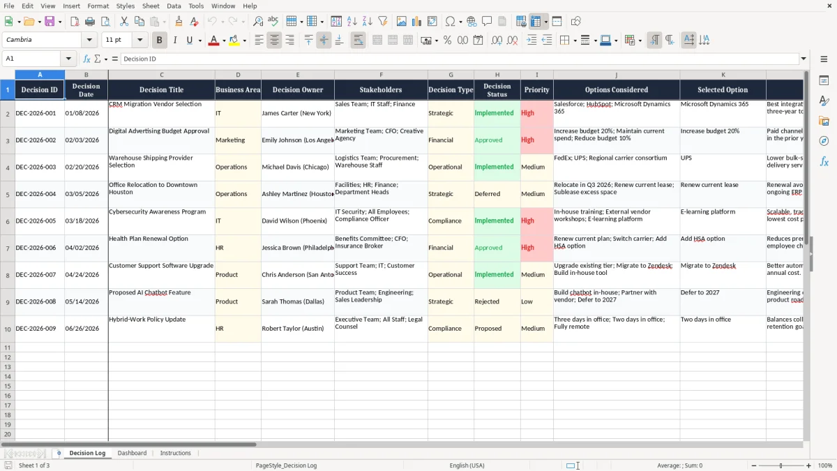The width and height of the screenshot is (837, 471).
Task: Click the zoom slider handle
Action: click(x=781, y=465)
